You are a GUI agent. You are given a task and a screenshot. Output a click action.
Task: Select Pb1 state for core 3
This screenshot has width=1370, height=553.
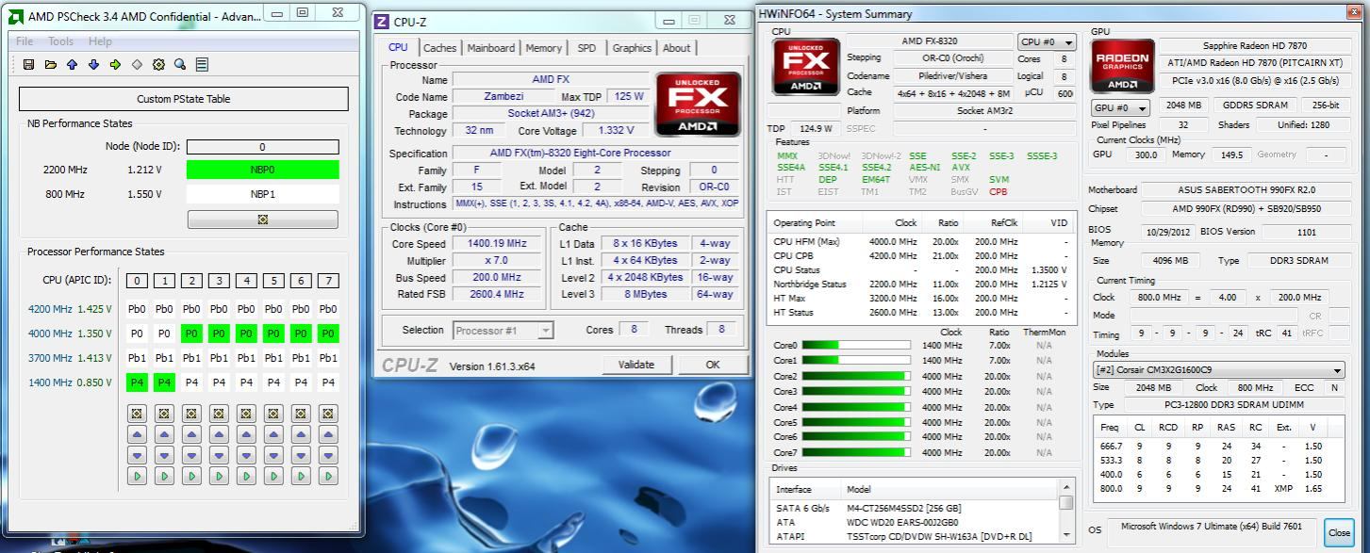pyautogui.click(x=219, y=358)
